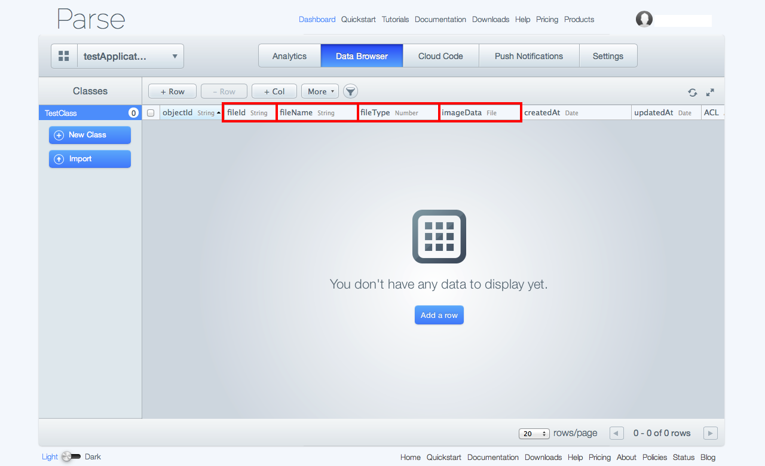
Task: Open Products in the top navigation
Action: 579,19
